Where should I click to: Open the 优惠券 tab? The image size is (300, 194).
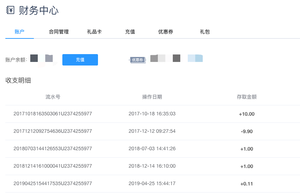tap(166, 32)
